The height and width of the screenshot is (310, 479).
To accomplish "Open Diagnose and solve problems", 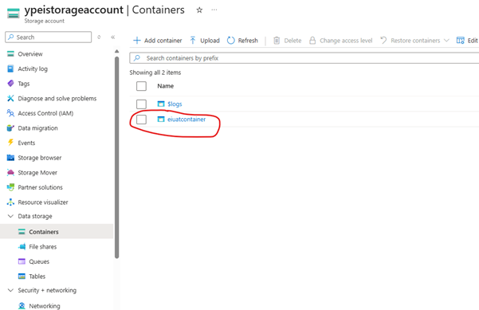I will tap(57, 98).
